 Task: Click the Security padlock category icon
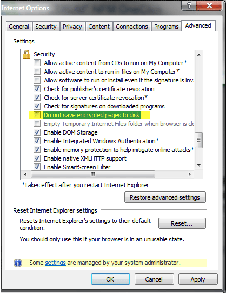coord(26,54)
